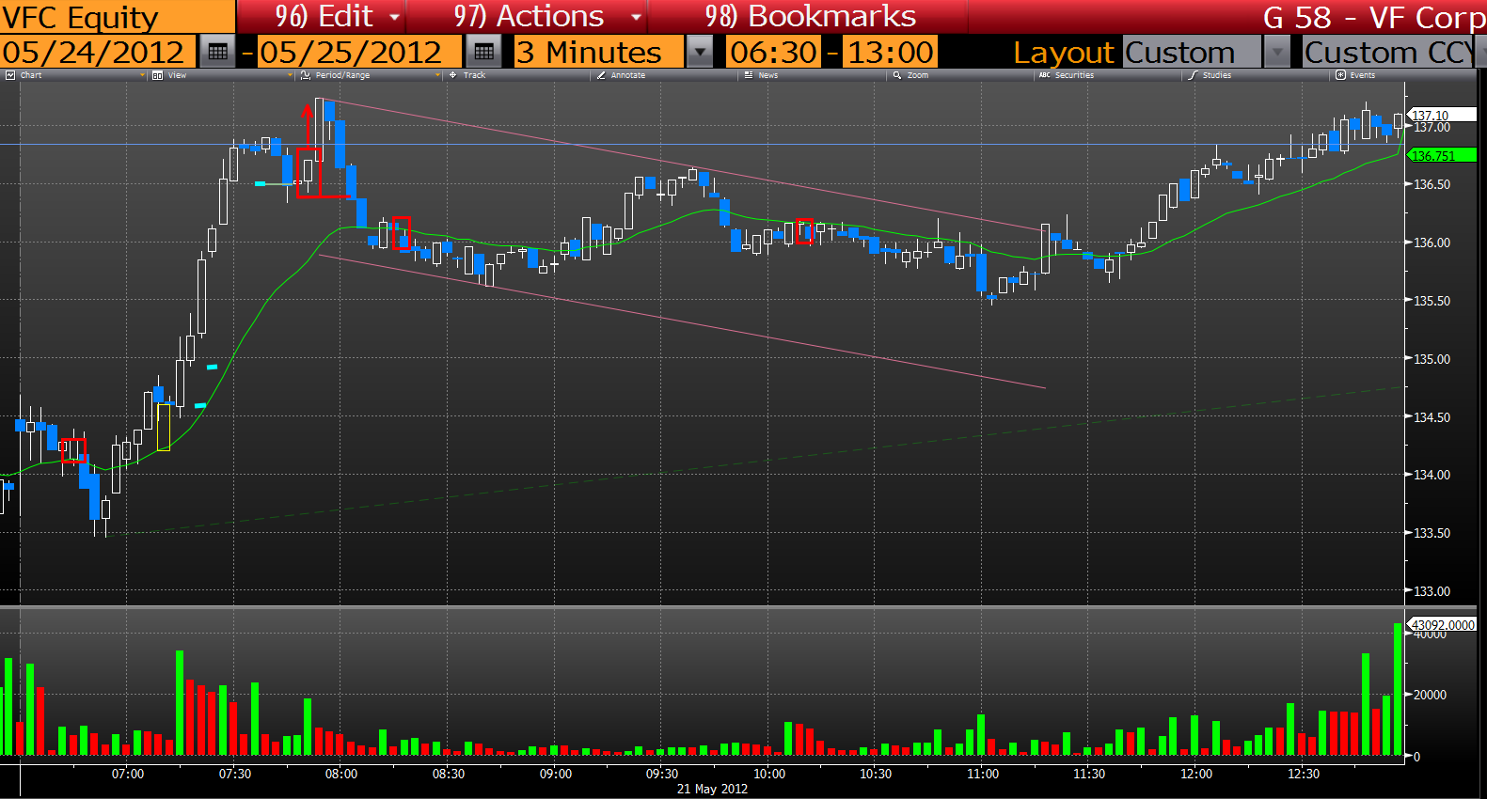1487x799 pixels.
Task: Click the 43092.0000 volume value tag
Action: [x=1443, y=624]
